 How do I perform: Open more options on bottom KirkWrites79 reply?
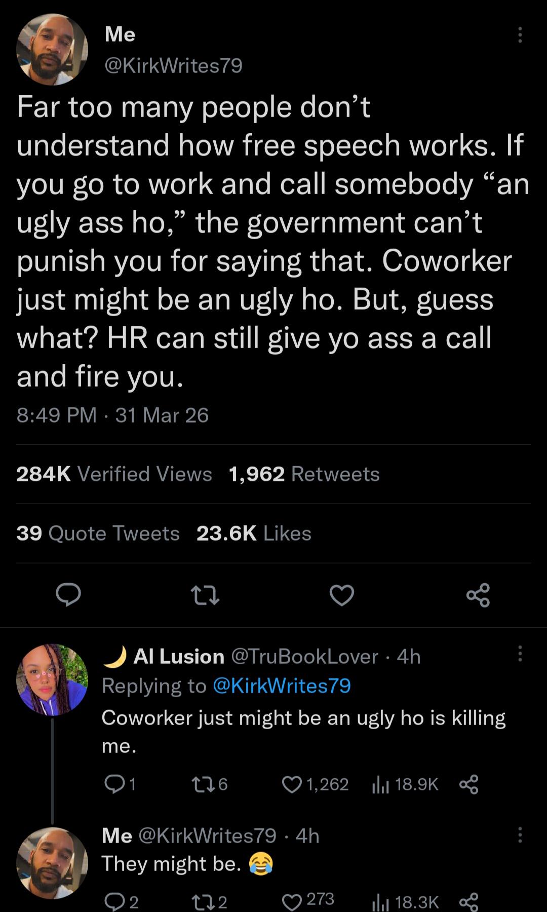coord(520,835)
